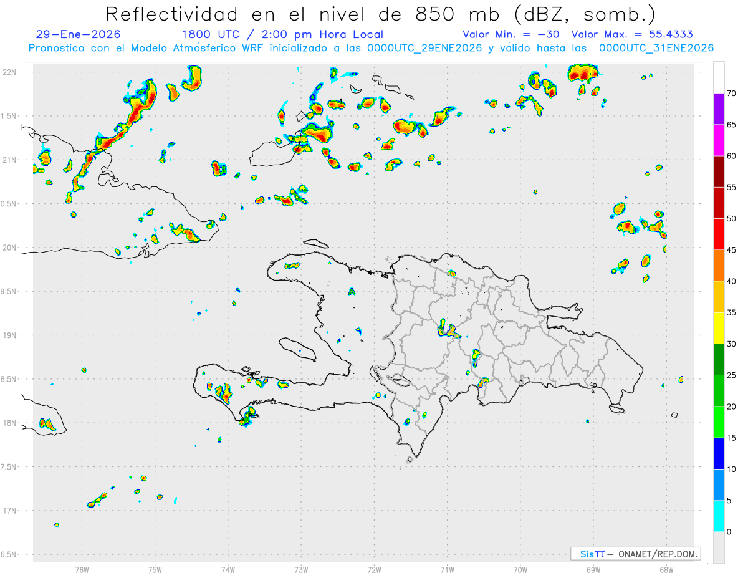Click the yellow 30–35 dBZ colorbar segment
The width and height of the screenshot is (748, 578).
tap(719, 328)
